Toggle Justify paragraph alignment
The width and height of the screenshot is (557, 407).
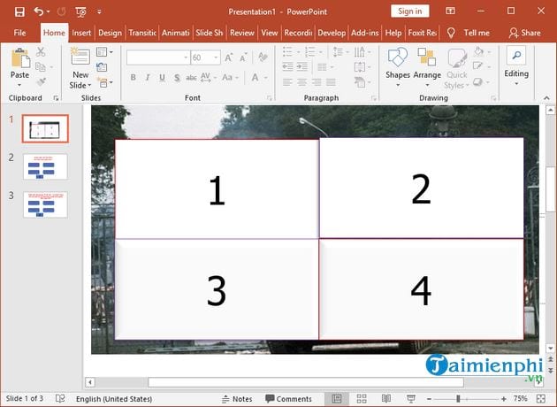pyautogui.click(x=331, y=82)
